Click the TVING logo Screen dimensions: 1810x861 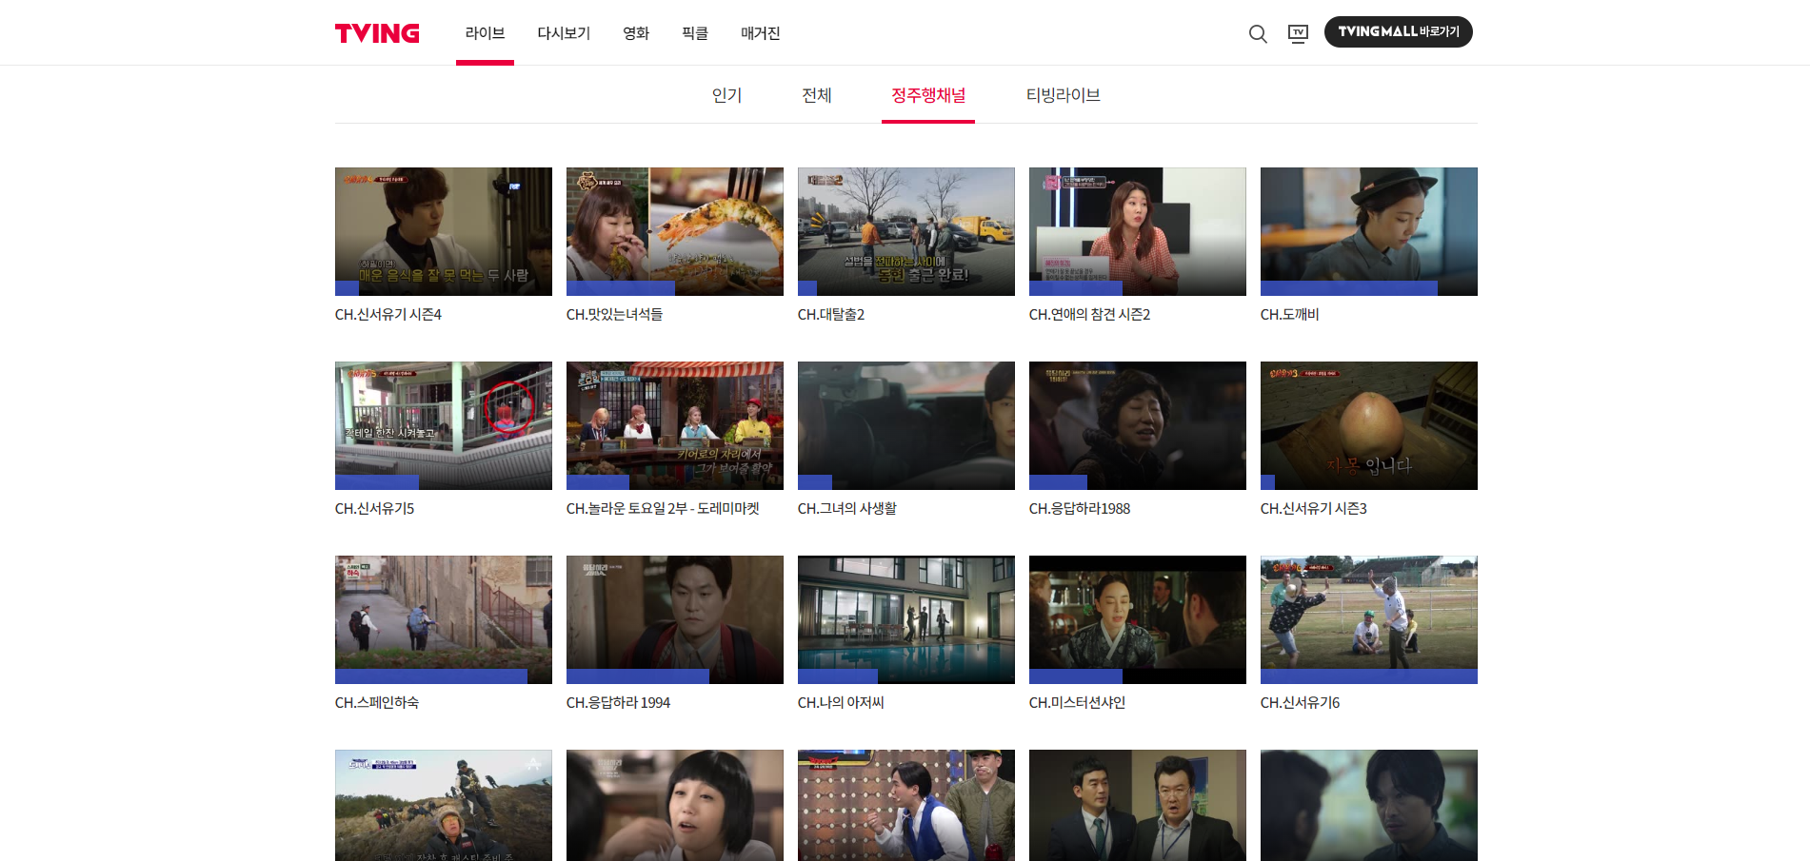point(377,33)
